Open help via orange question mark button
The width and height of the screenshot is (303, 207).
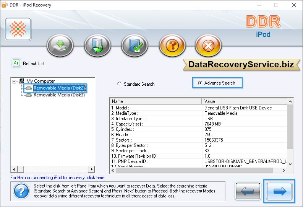[x=172, y=46]
